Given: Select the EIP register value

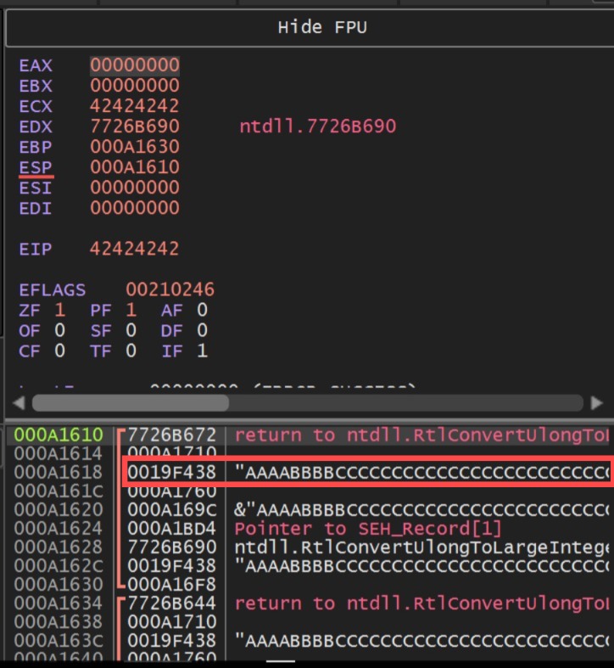Looking at the screenshot, I should 135,249.
